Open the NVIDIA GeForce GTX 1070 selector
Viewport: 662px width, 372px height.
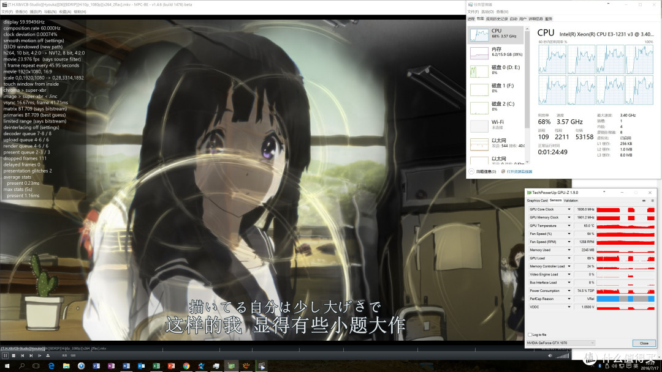[560, 343]
